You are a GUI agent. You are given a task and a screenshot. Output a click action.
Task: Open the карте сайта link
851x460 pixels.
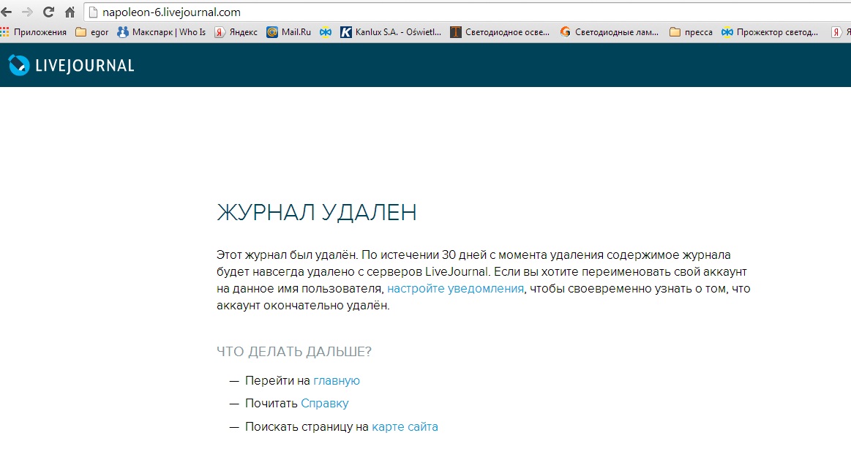click(x=405, y=427)
